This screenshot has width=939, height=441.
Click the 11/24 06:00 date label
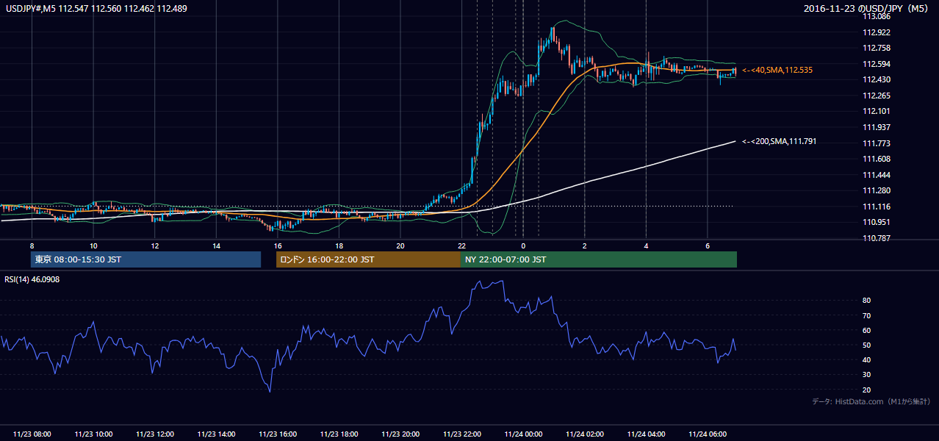(x=707, y=434)
